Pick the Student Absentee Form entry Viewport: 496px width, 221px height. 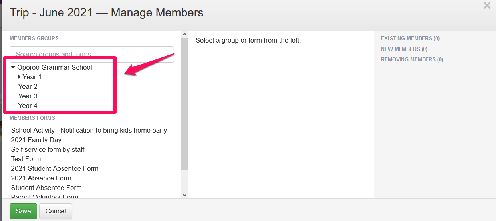[x=46, y=188]
